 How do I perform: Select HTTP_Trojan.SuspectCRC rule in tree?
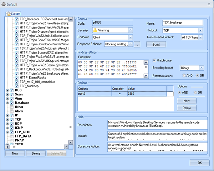(x=44, y=52)
